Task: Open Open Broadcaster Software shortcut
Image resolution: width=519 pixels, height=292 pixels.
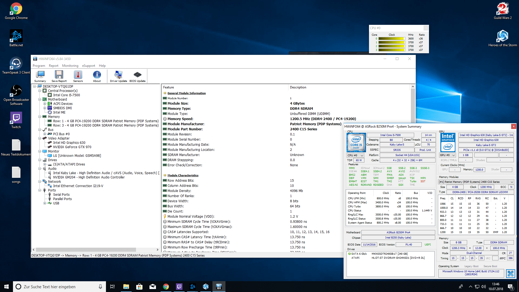Action: point(16,95)
